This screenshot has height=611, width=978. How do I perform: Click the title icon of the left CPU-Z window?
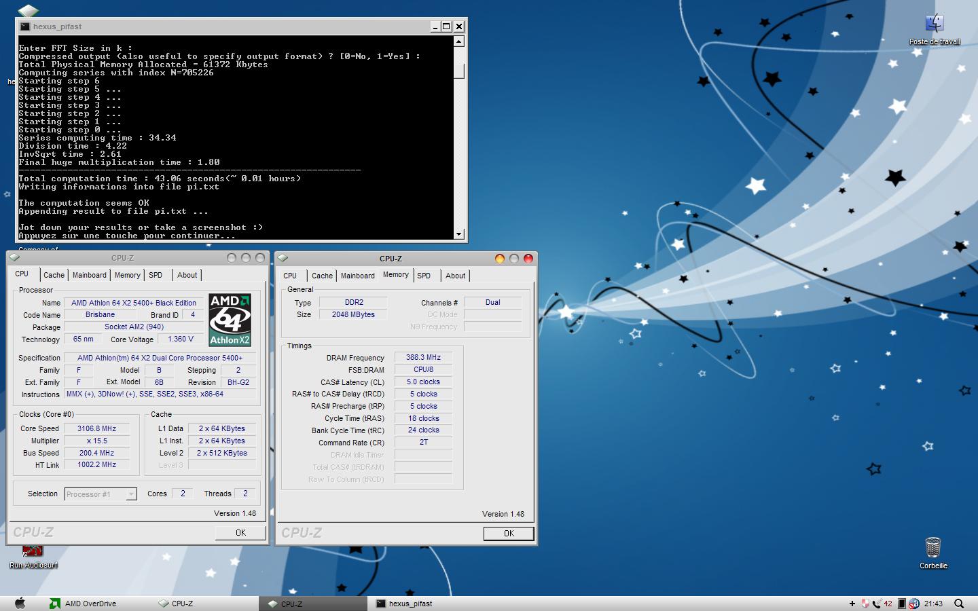[x=14, y=257]
